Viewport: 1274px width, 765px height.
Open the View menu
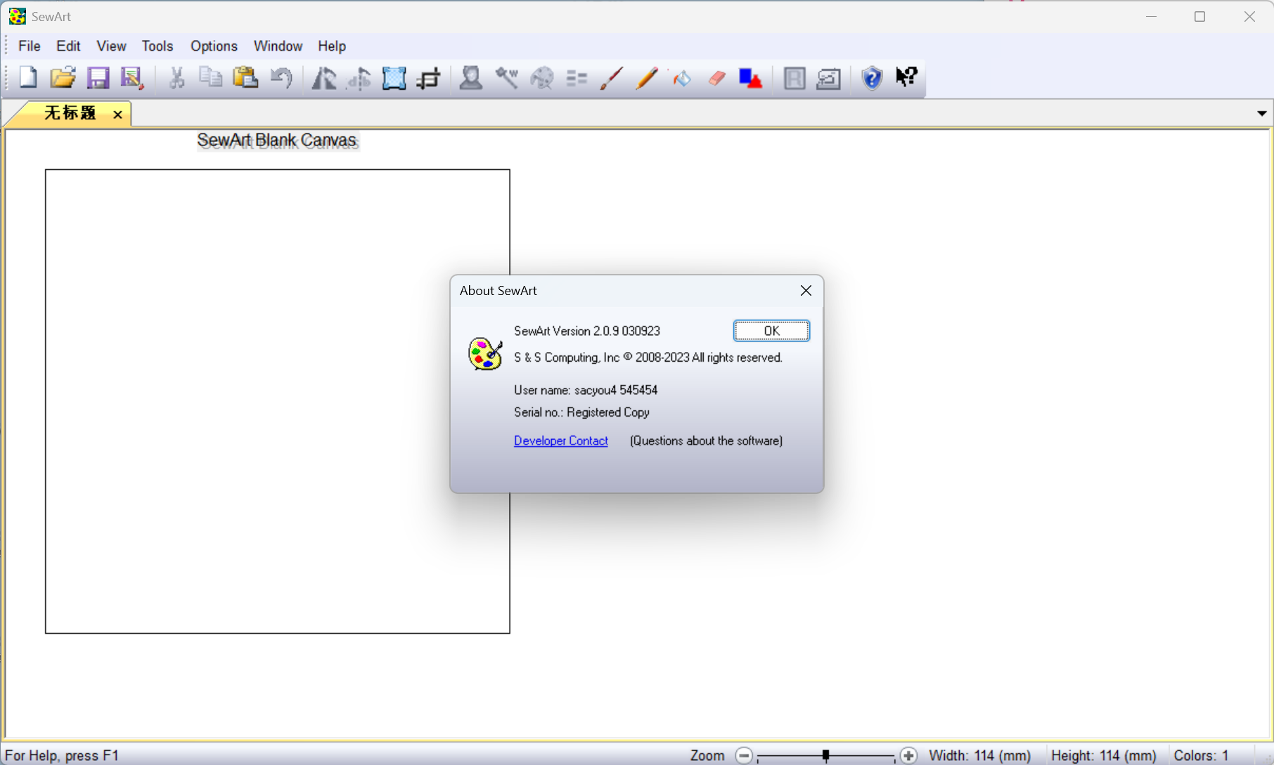[111, 46]
